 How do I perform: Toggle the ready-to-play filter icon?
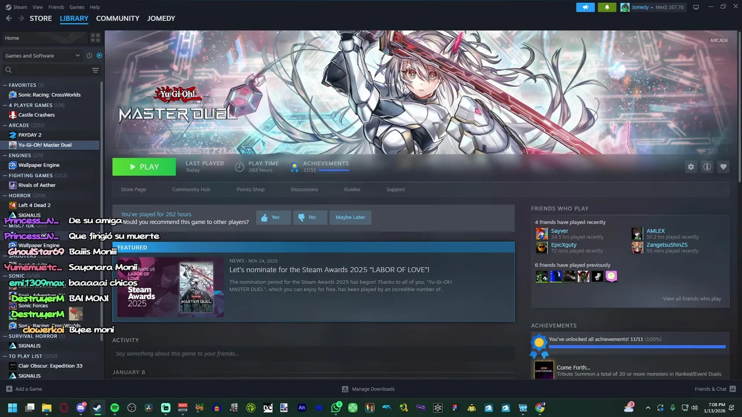tap(99, 56)
